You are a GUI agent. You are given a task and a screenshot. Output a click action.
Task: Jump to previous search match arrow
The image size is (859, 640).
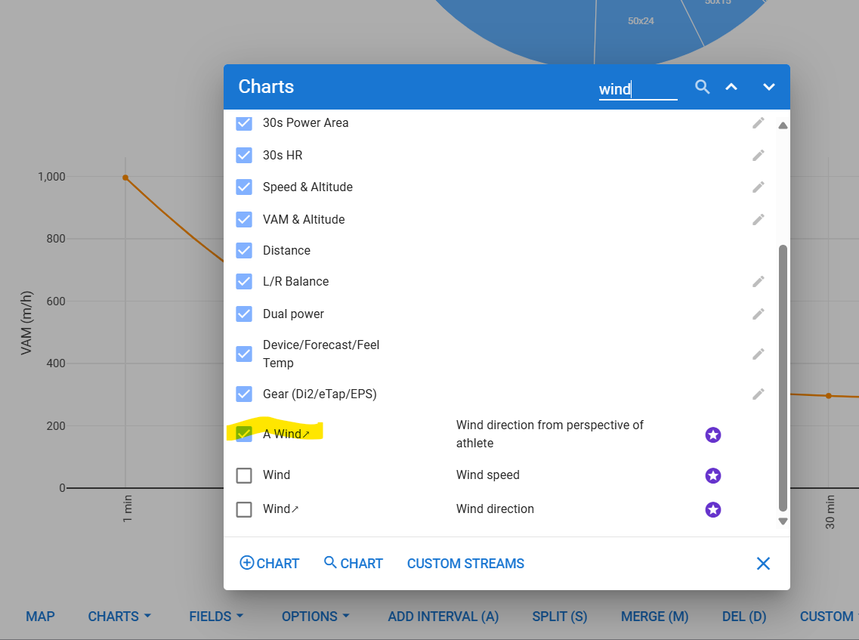(x=731, y=87)
